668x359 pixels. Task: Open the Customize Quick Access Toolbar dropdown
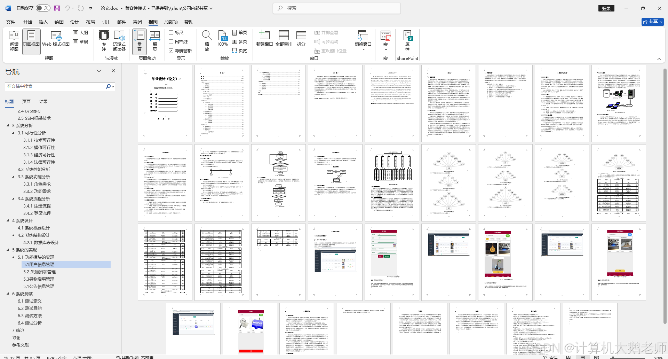[x=91, y=8]
